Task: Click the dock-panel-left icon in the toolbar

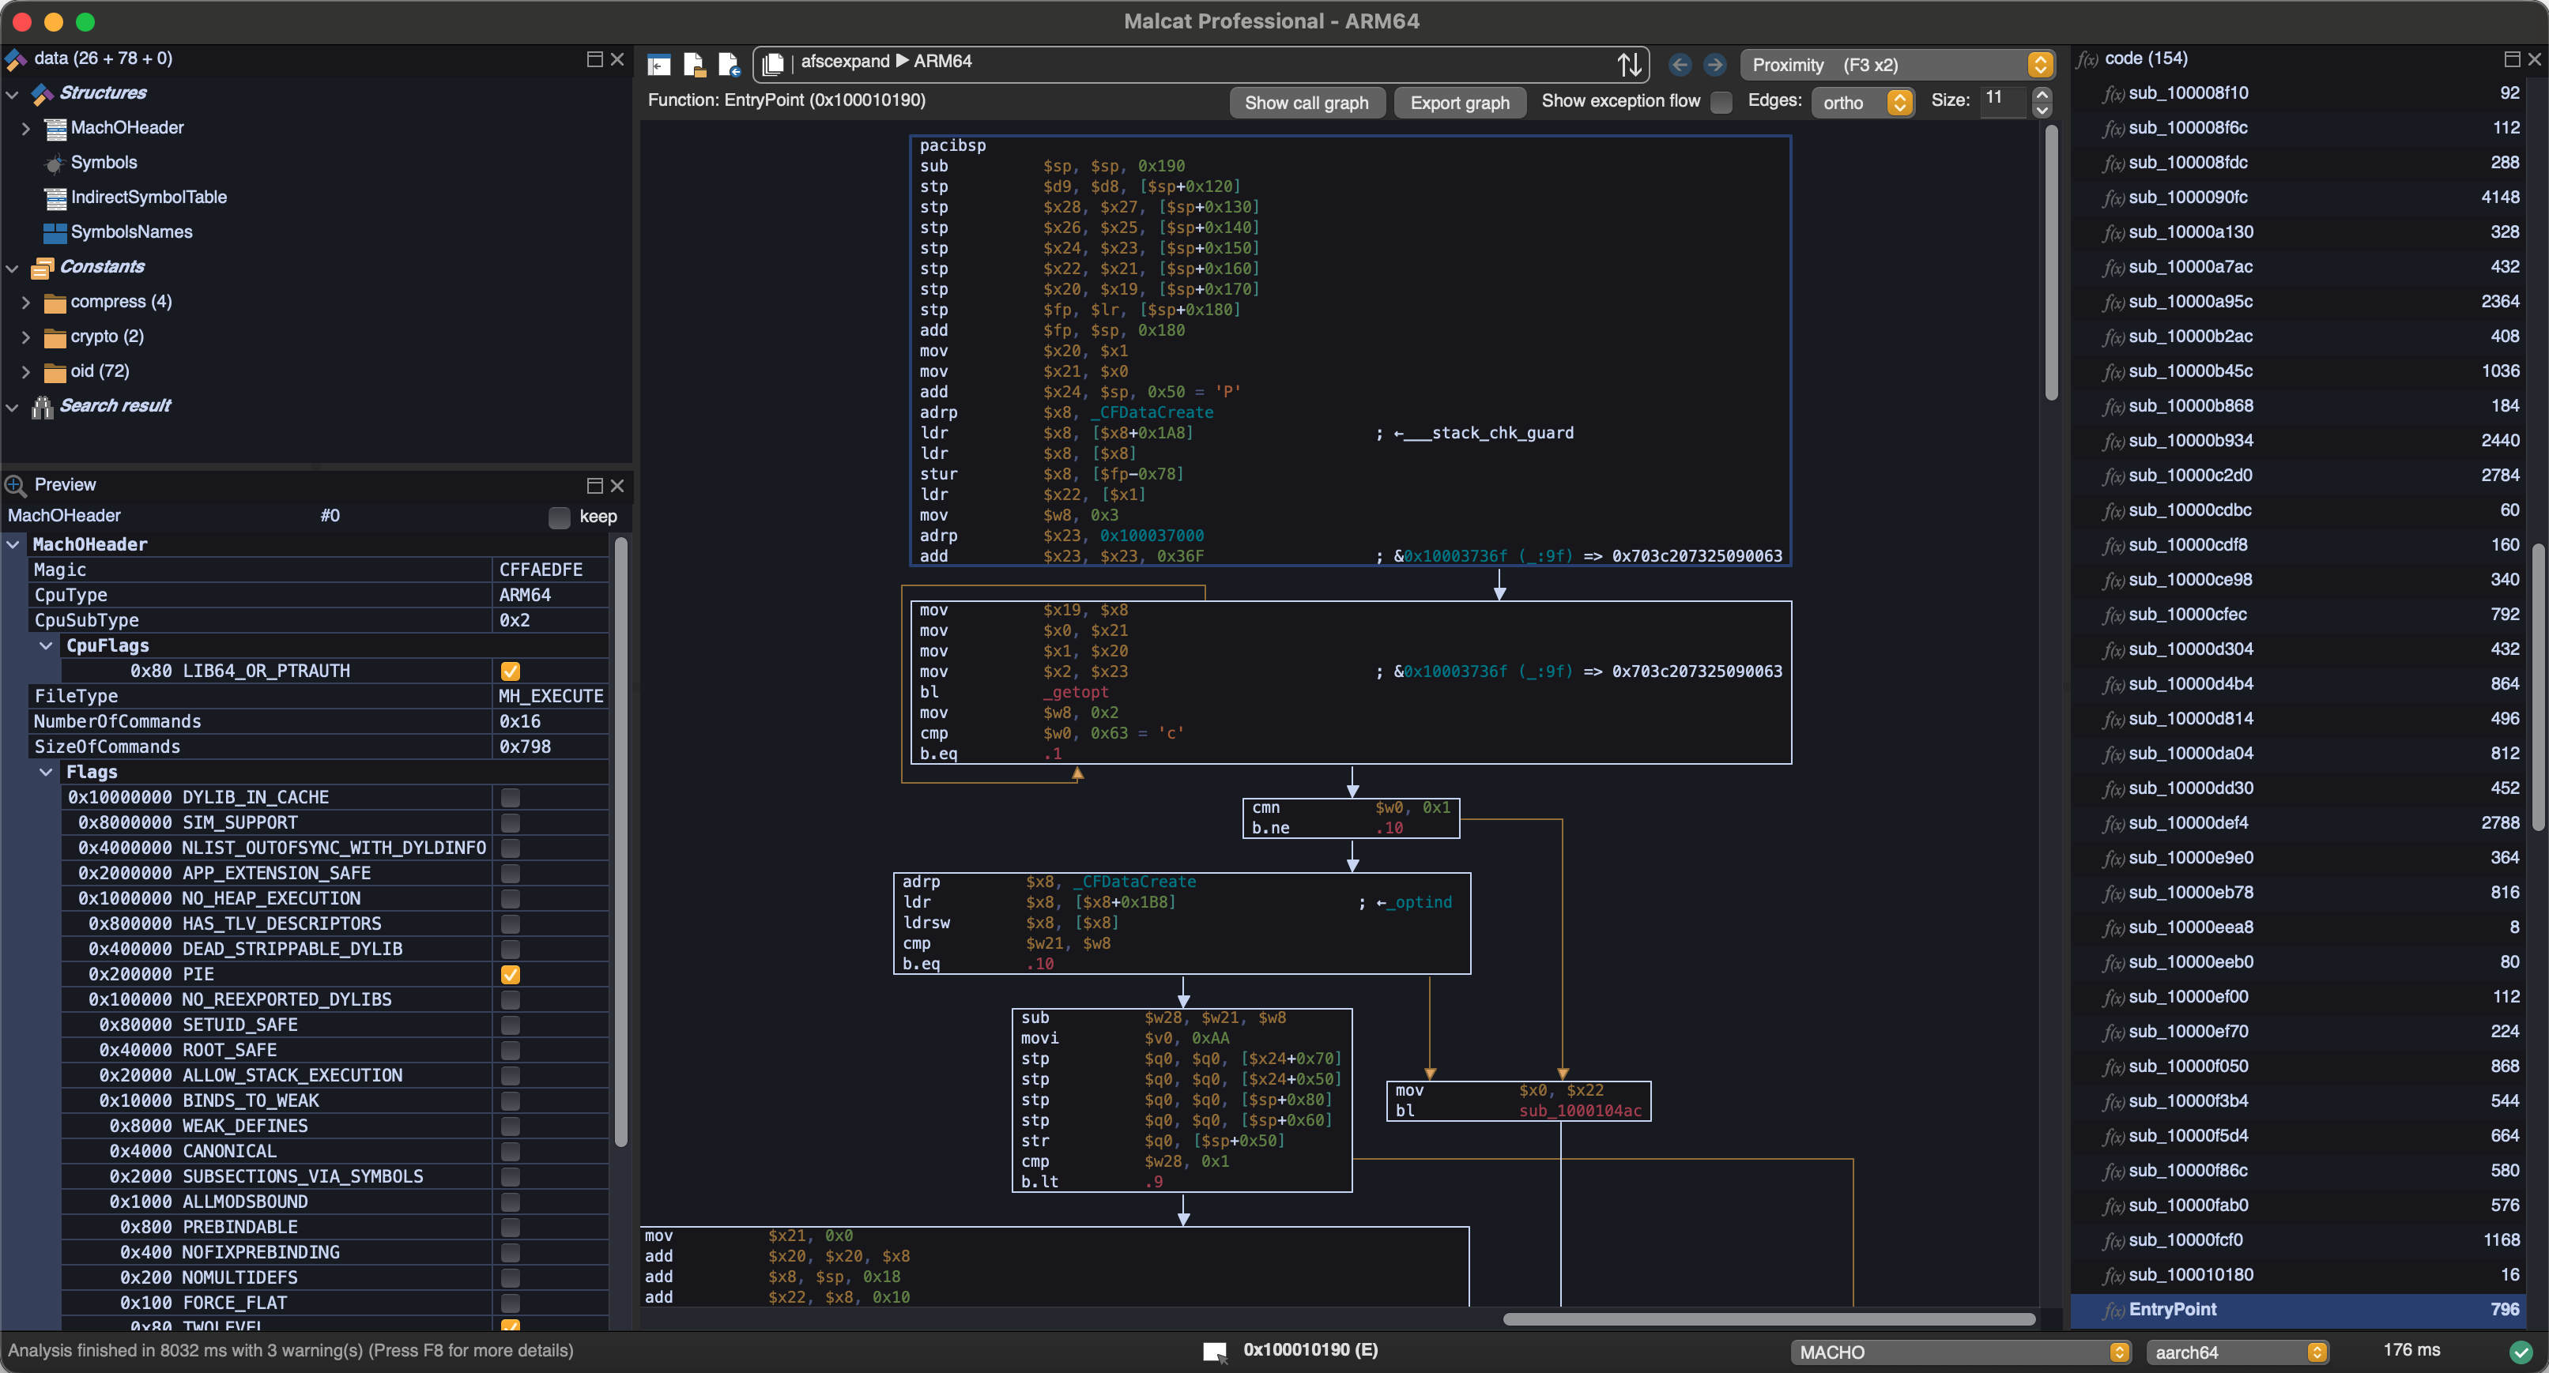Action: coord(658,62)
